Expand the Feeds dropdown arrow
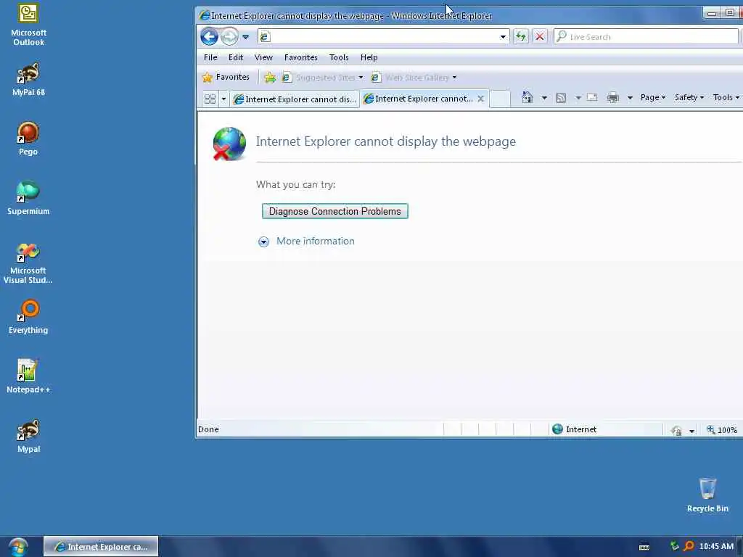743x557 pixels. pos(578,98)
